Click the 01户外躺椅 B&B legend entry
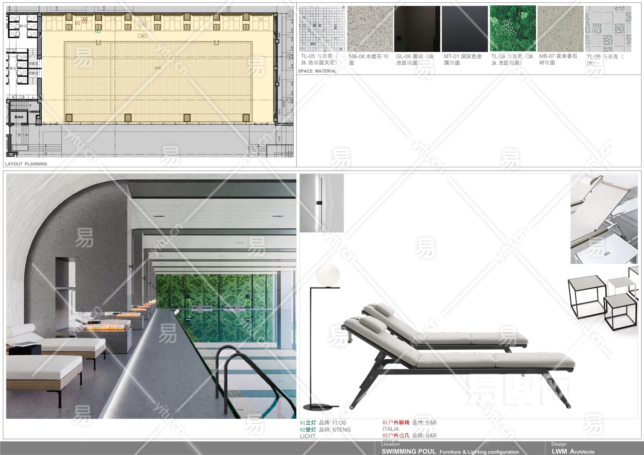Image resolution: width=644 pixels, height=455 pixels. click(409, 423)
